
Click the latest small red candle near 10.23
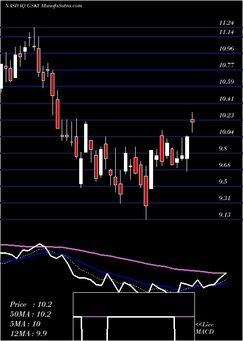[192, 121]
